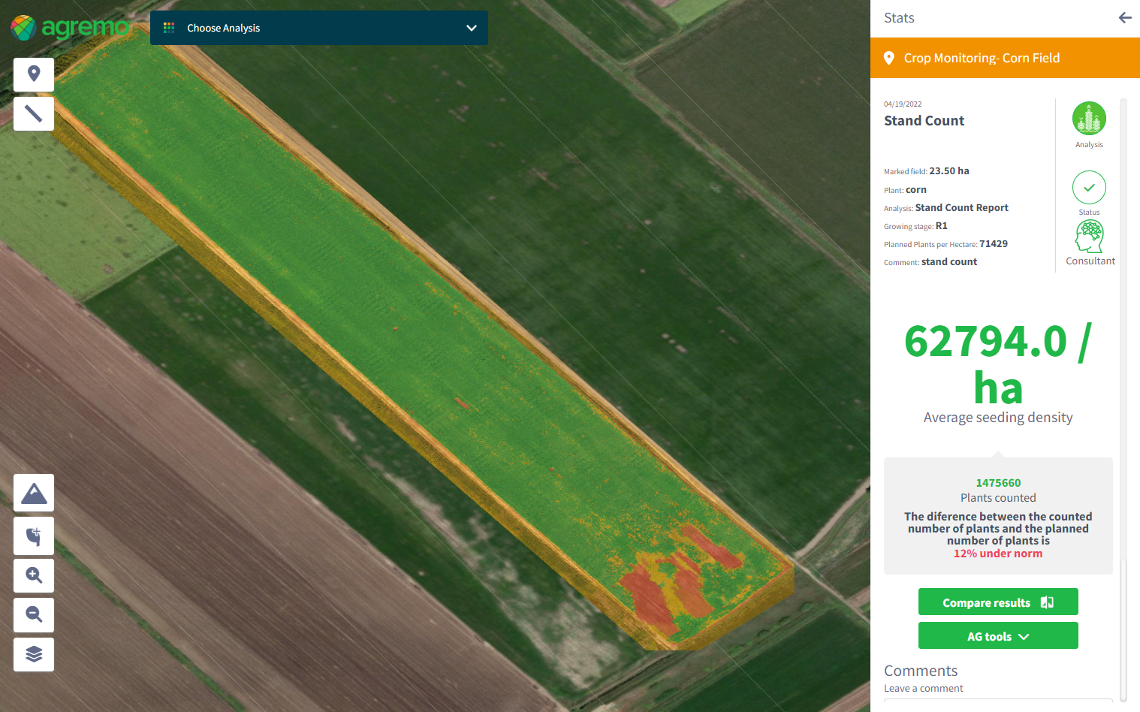The height and width of the screenshot is (712, 1140).
Task: Click the growing stage R1 value
Action: point(941,226)
